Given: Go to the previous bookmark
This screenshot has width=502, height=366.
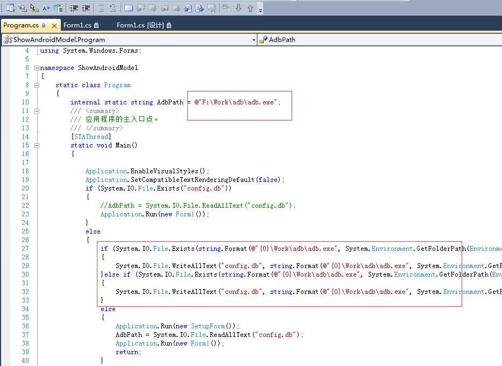Looking at the screenshot, I should point(140,8).
